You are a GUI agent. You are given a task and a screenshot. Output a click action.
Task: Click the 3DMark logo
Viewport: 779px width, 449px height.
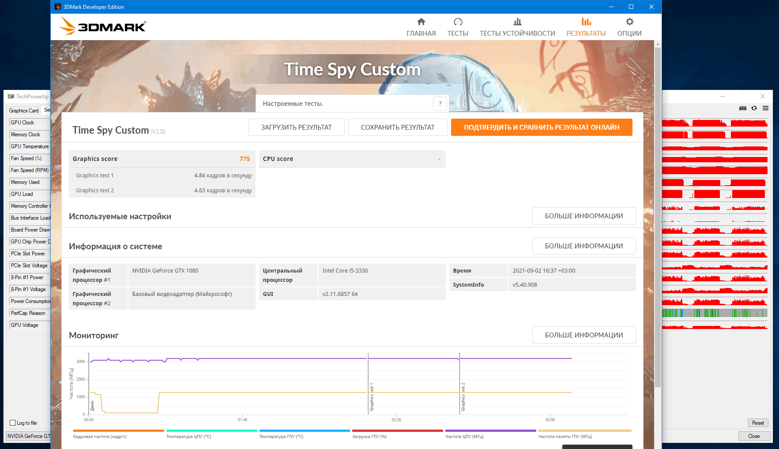(x=102, y=26)
